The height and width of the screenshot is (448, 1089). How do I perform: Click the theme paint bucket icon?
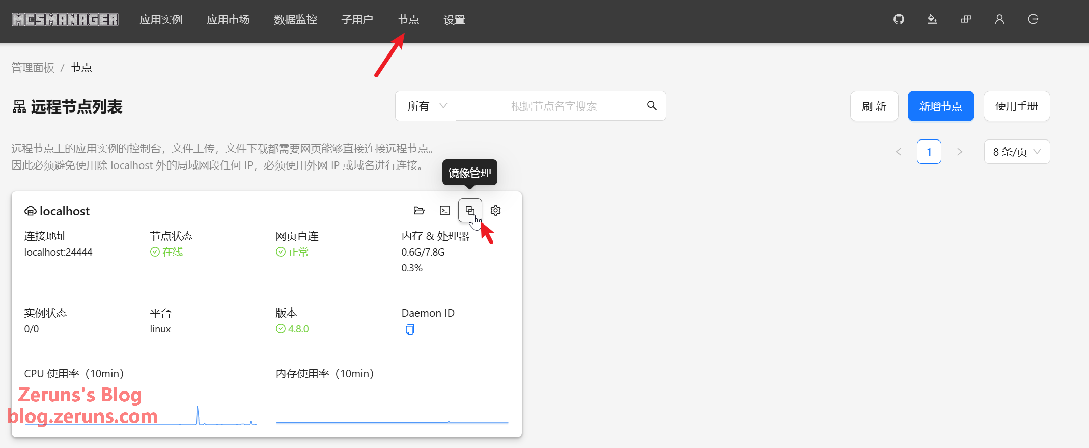click(x=932, y=19)
